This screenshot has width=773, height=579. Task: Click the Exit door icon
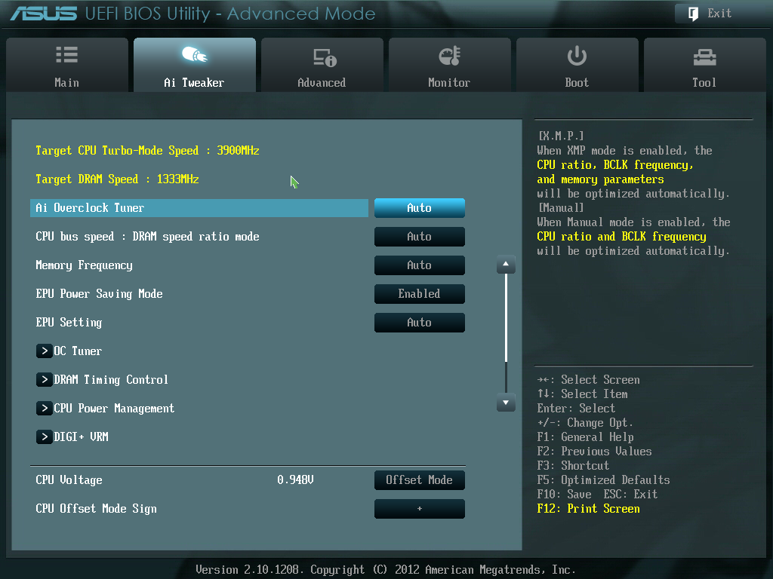pos(692,13)
